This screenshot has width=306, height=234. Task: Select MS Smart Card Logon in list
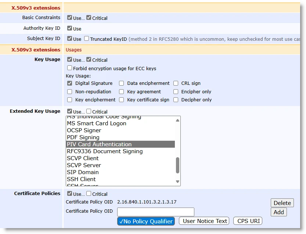[120, 123]
